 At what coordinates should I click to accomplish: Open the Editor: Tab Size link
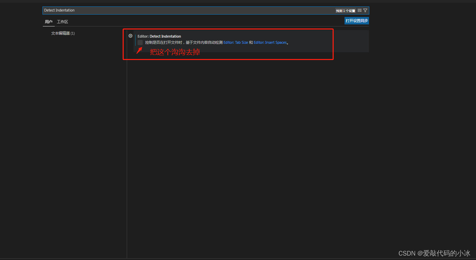(x=236, y=43)
